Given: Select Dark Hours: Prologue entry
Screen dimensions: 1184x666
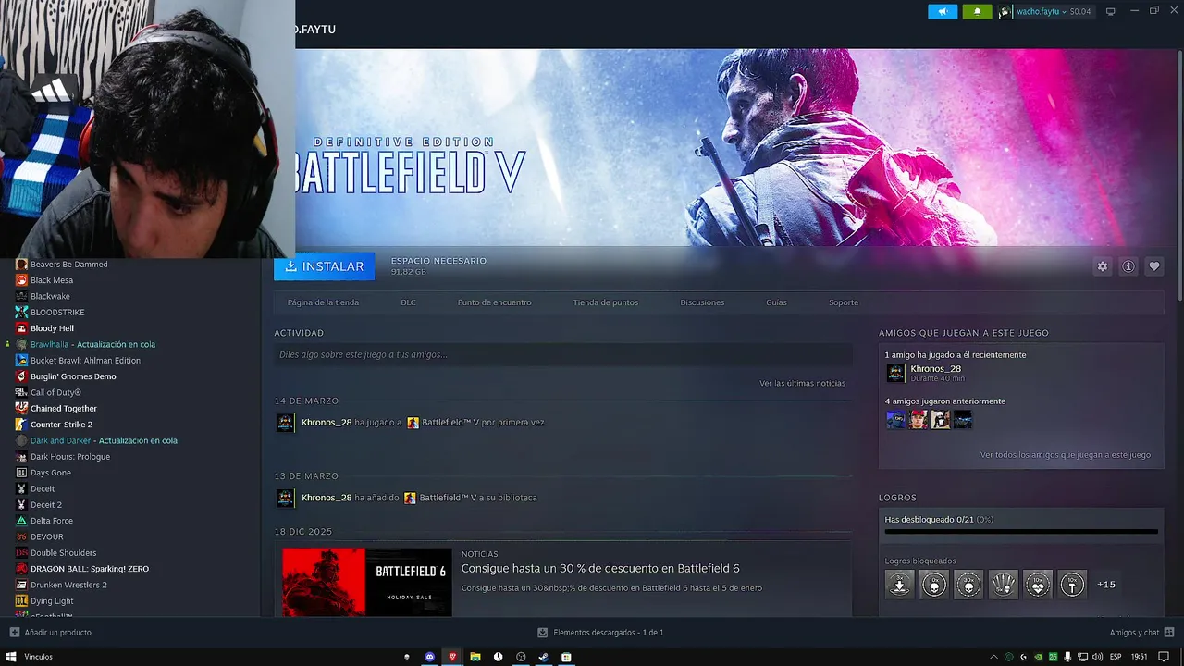Looking at the screenshot, I should 70,457.
